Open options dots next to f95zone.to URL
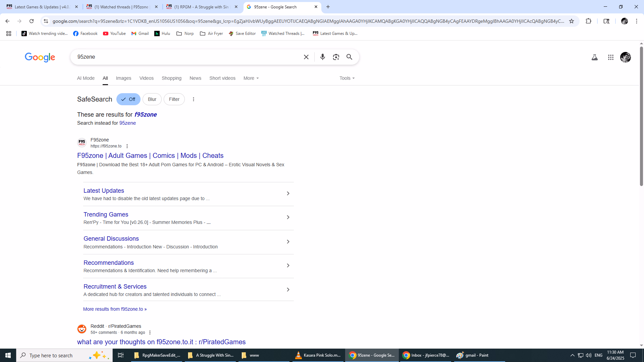The height and width of the screenshot is (362, 644). (x=127, y=146)
